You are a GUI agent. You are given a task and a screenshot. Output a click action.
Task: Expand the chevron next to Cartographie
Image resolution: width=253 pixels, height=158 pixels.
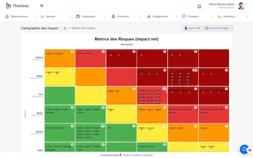coord(105,17)
